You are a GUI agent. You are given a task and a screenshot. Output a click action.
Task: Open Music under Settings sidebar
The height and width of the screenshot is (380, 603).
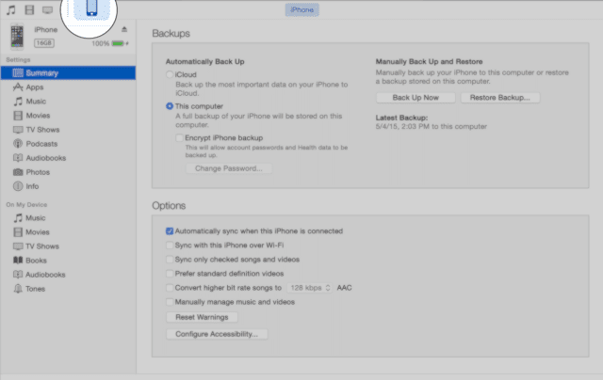point(68,102)
